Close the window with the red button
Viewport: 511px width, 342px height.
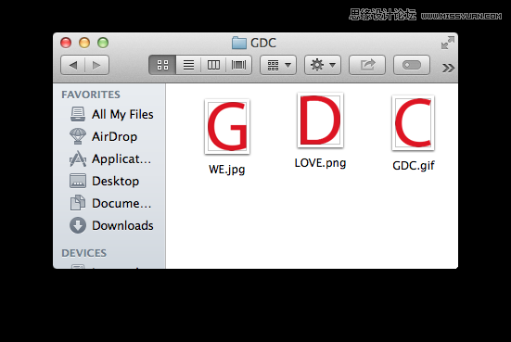tap(66, 43)
